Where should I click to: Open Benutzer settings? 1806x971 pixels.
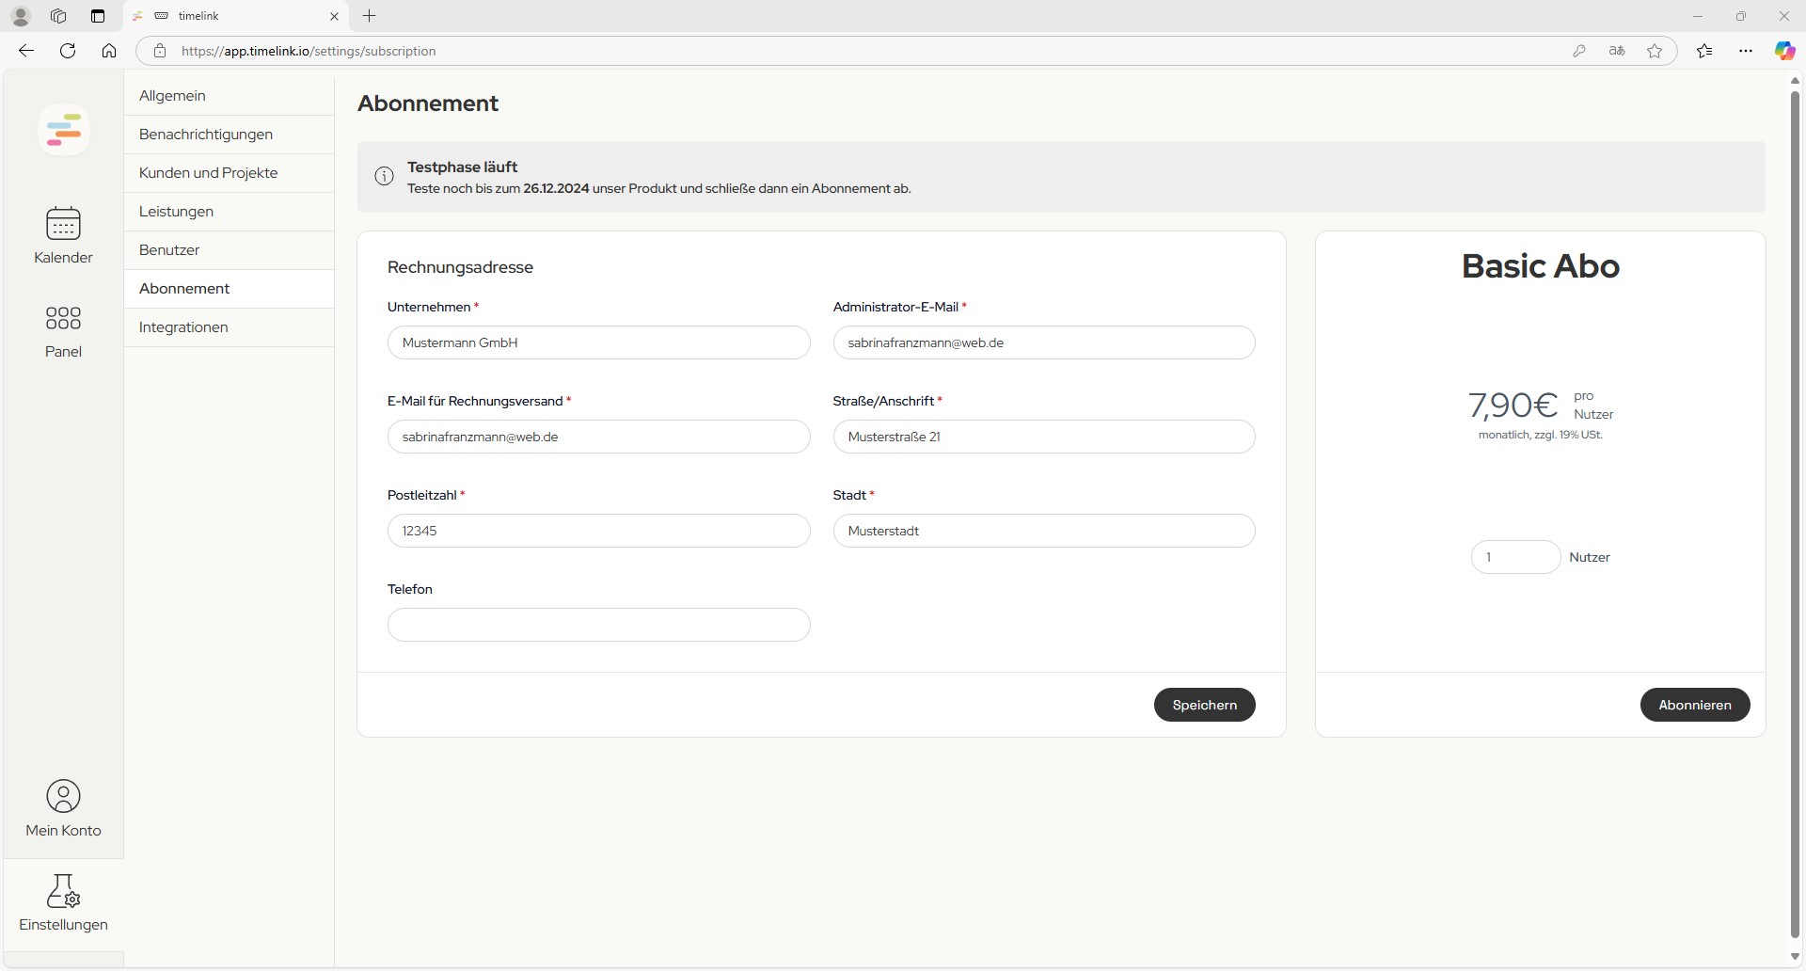click(x=229, y=250)
